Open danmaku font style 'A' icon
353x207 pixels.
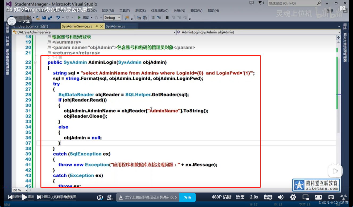point(121,197)
